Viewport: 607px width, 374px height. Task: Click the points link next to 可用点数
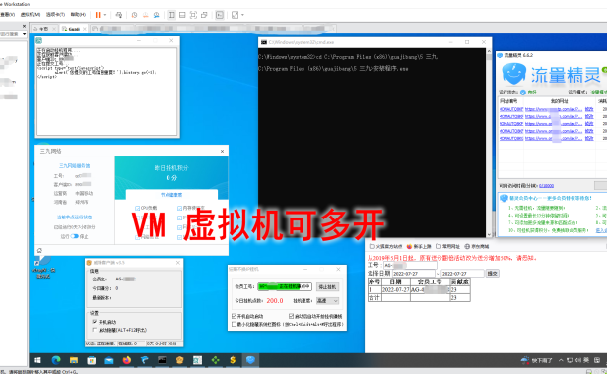[x=546, y=186]
